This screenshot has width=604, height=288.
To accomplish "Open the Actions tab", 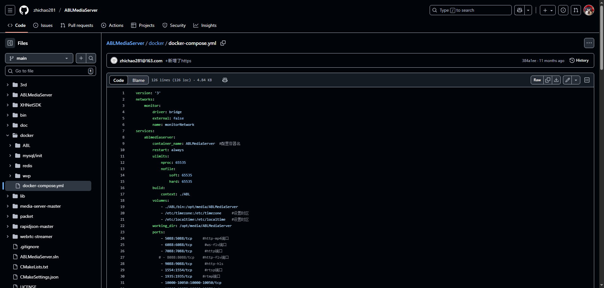I will (x=112, y=25).
